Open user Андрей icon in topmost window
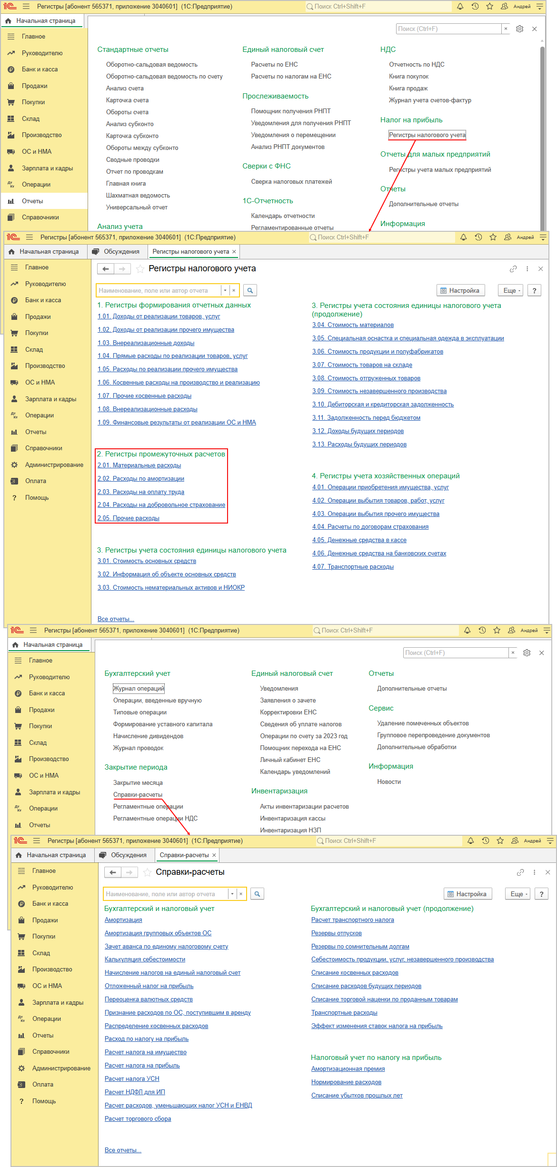Viewport: 557px width, 1167px height. [505, 6]
